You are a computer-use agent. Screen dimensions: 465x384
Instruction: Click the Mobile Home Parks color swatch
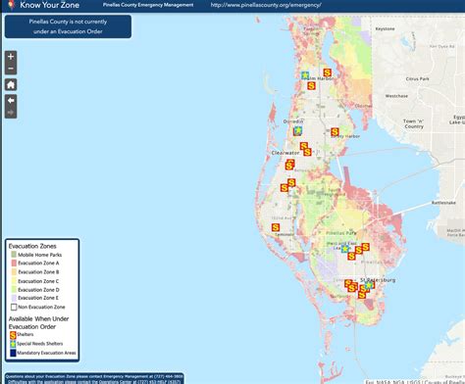click(14, 255)
